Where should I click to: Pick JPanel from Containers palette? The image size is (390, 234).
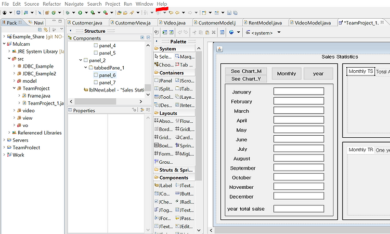[163, 81]
